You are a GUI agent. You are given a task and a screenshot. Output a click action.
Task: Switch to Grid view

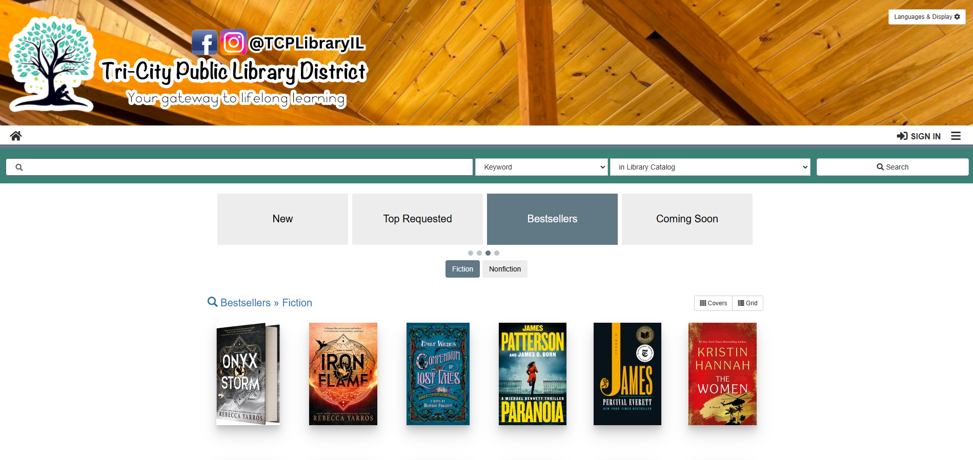(x=747, y=303)
